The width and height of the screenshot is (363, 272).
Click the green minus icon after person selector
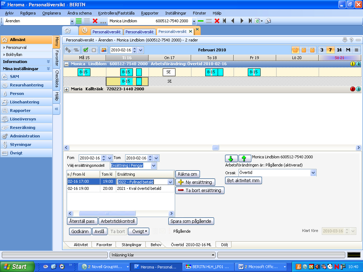click(x=201, y=21)
